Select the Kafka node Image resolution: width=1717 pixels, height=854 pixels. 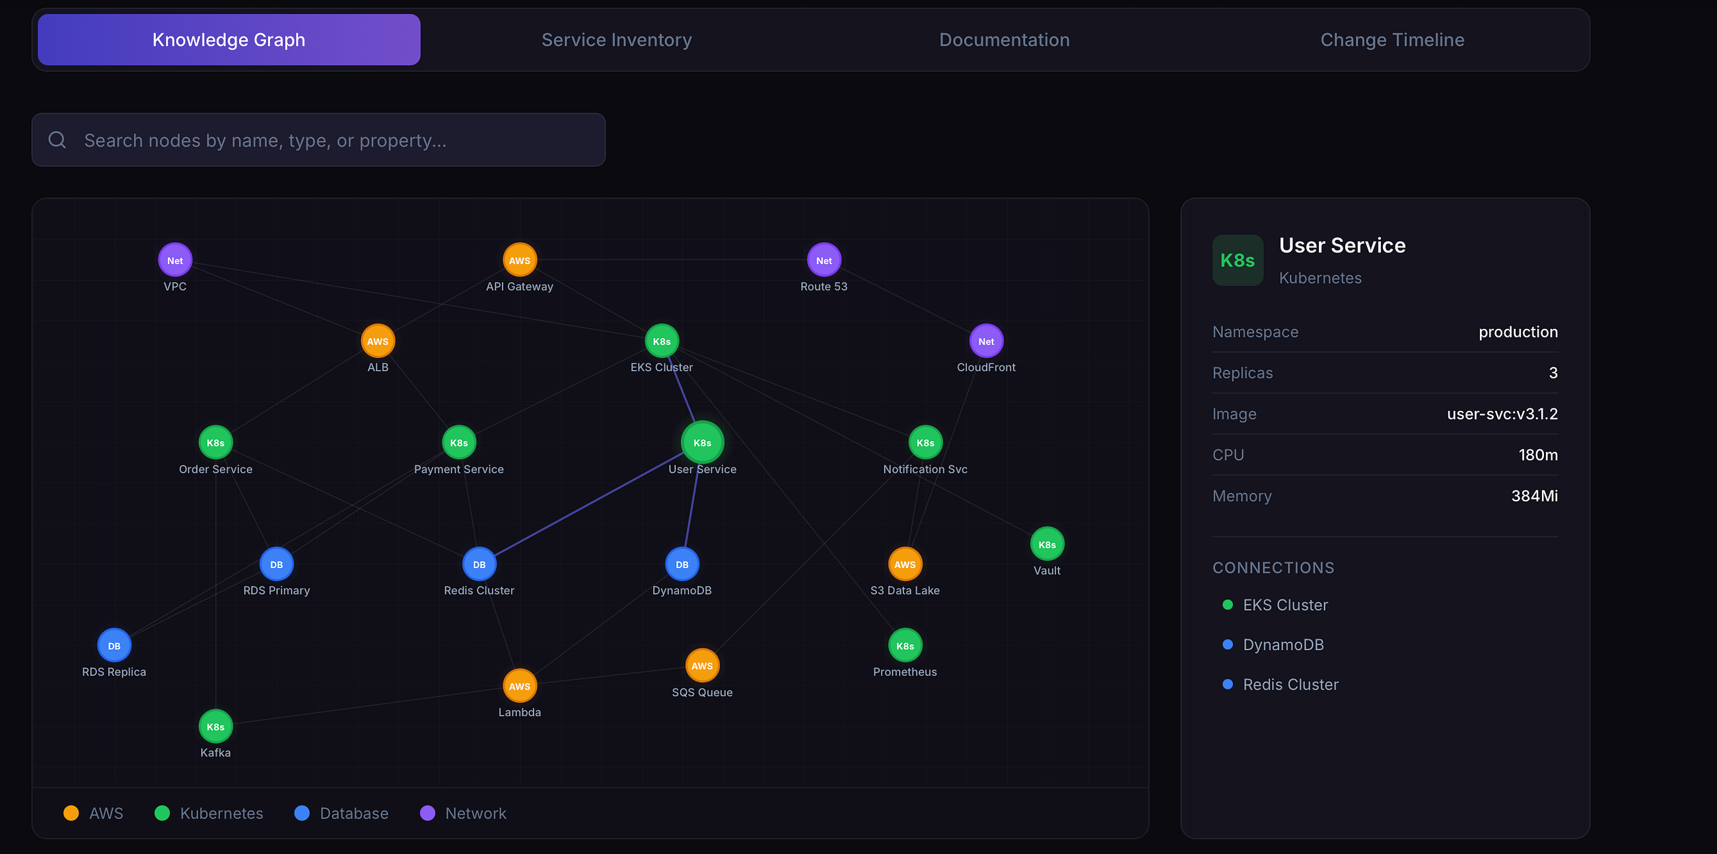pos(215,727)
